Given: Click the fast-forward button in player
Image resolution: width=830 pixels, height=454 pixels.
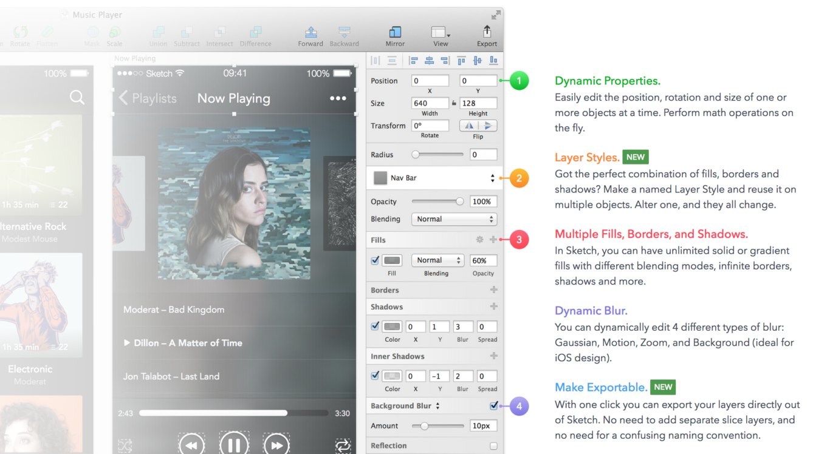Looking at the screenshot, I should point(276,446).
